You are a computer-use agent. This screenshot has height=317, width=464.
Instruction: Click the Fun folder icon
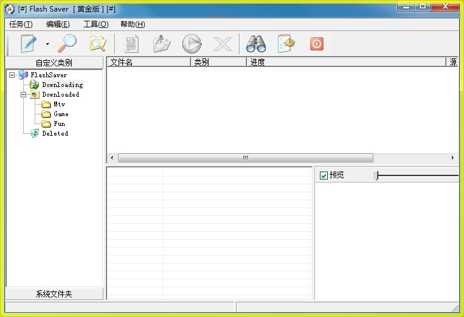(x=46, y=124)
